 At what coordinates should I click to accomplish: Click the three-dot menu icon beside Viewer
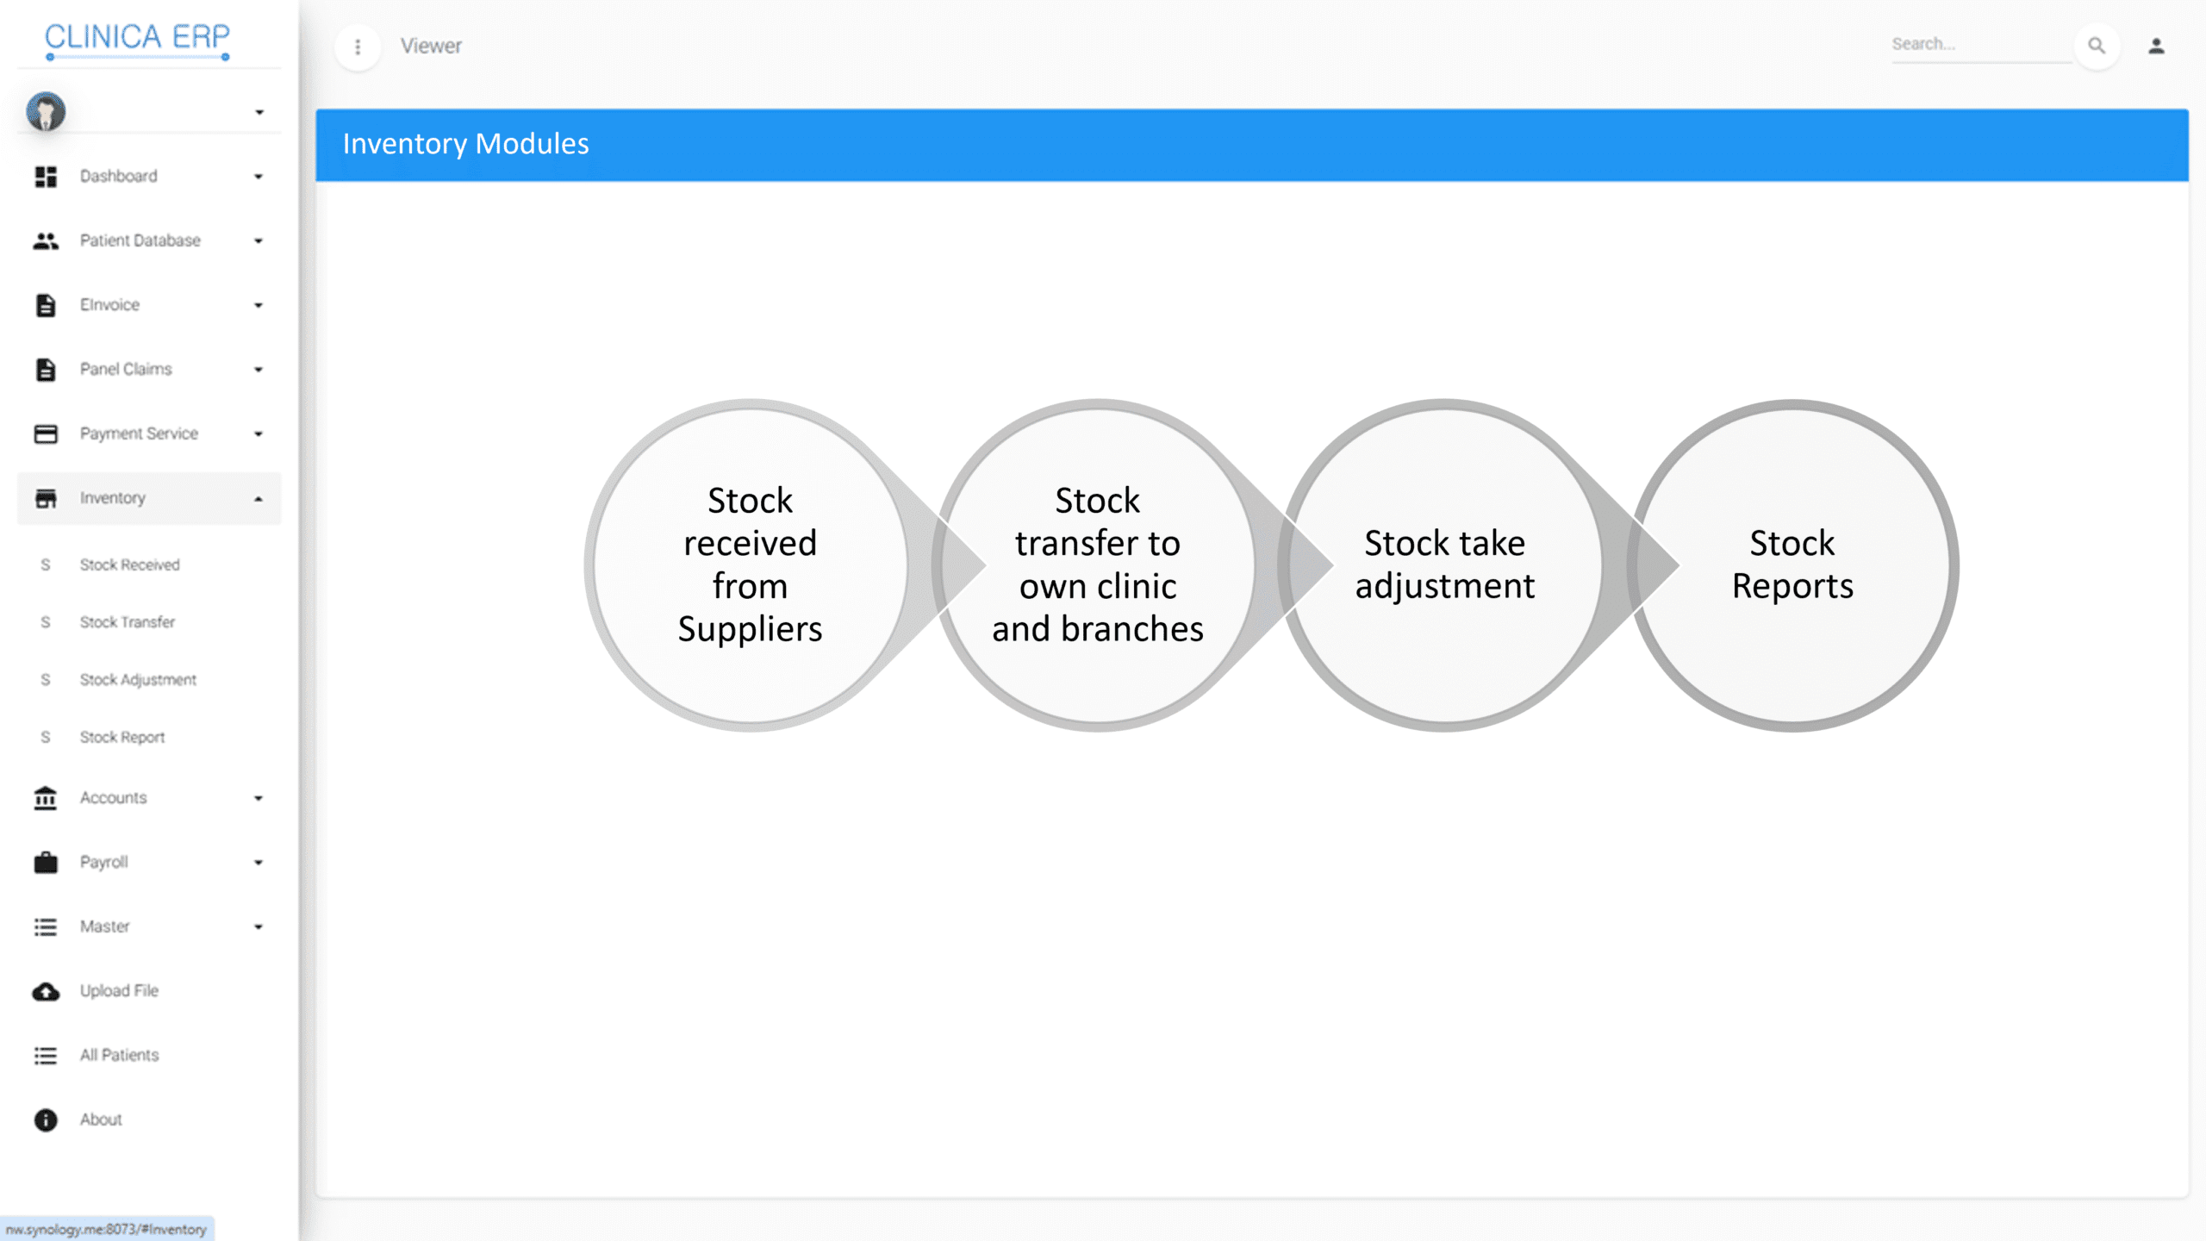pyautogui.click(x=358, y=47)
